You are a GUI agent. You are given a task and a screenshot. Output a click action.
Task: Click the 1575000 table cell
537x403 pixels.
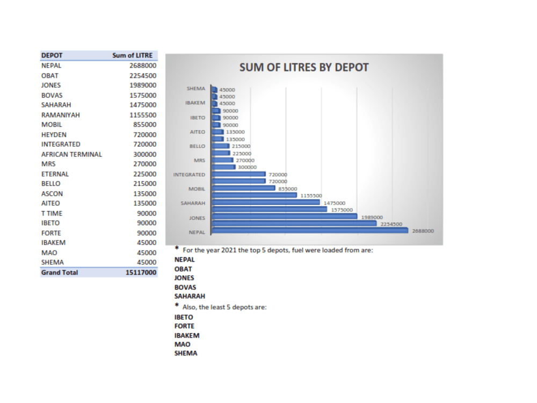[143, 95]
